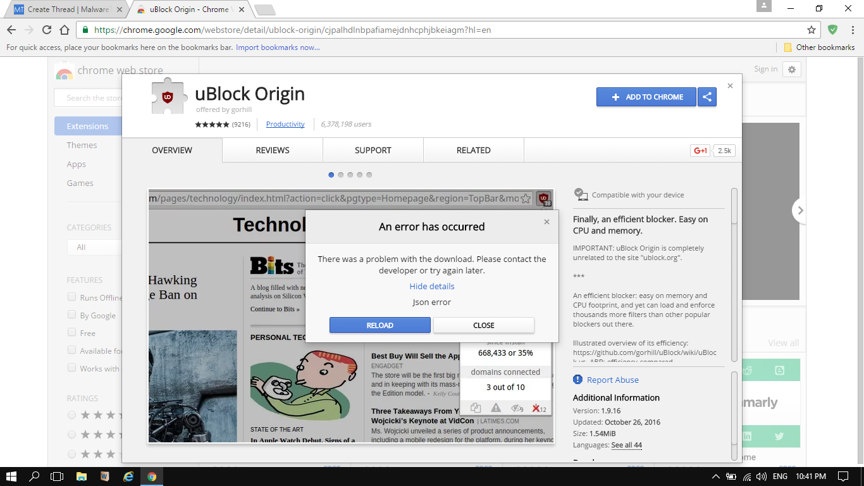Open the volume control in system tray
Image resolution: width=864 pixels, height=486 pixels.
pos(761,477)
